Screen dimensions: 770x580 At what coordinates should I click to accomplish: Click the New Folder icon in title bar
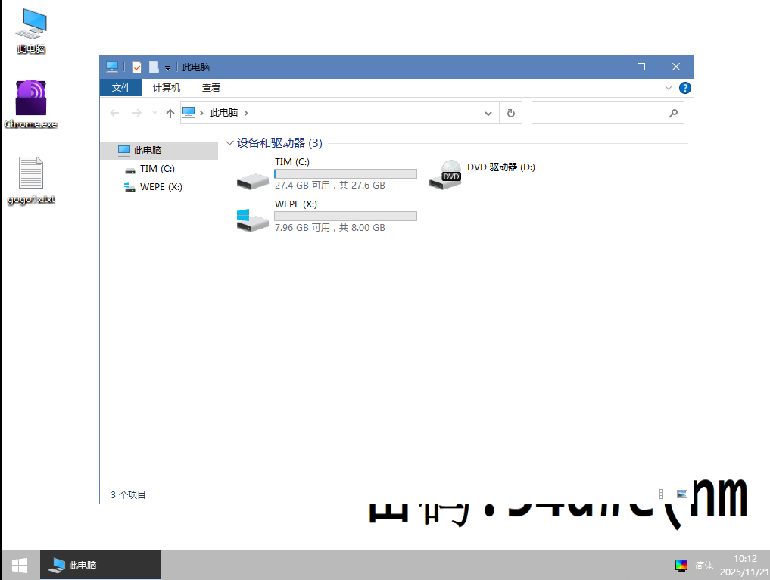point(154,67)
